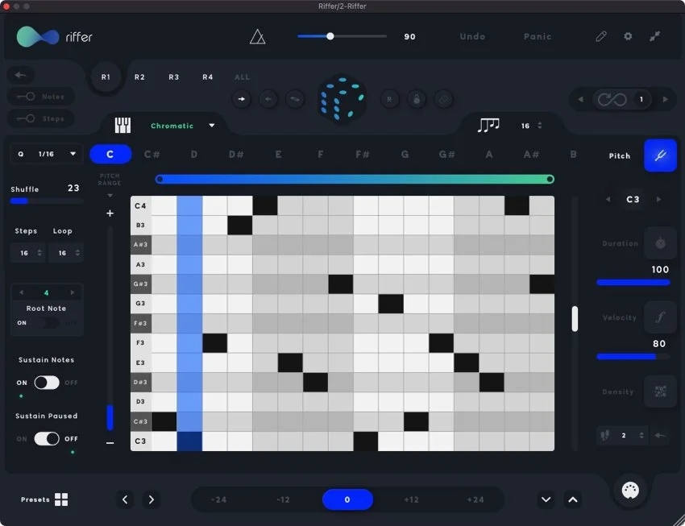Click the reverse direction arrow icon

pos(268,99)
